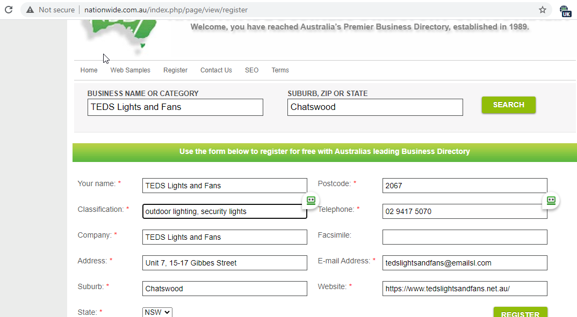Submit the form with the REGISTER button

pyautogui.click(x=521, y=313)
